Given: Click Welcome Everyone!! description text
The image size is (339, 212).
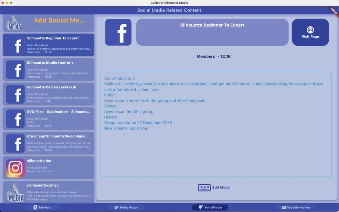Looking at the screenshot, I should 59,145.
